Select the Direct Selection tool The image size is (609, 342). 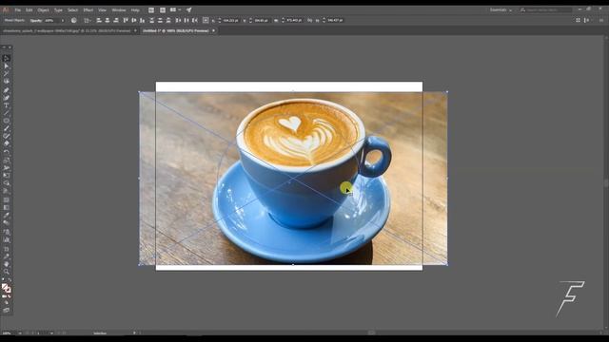tap(7, 66)
